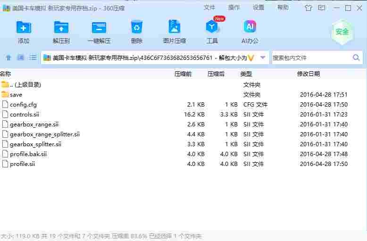The width and height of the screenshot is (367, 241).
Task: Click the save folder icon
Action: tap(5, 94)
